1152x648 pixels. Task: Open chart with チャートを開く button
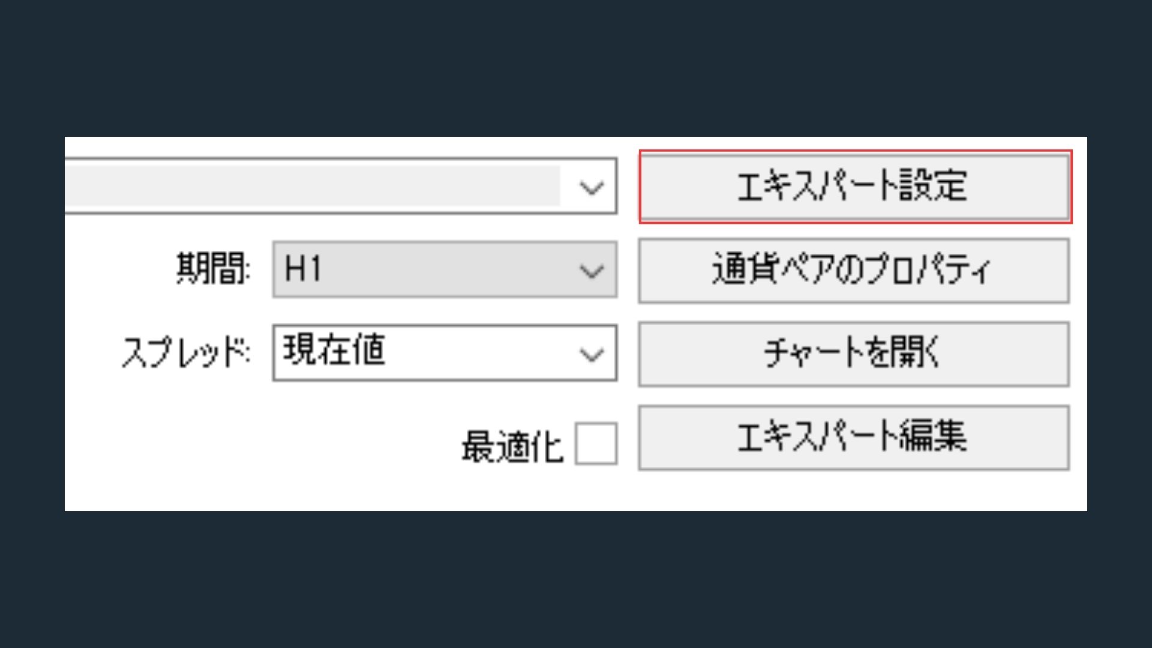pyautogui.click(x=854, y=353)
